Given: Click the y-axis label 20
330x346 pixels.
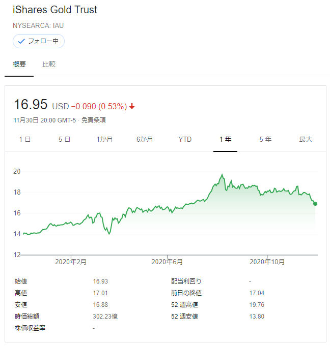Looking at the screenshot, I should tap(17, 171).
